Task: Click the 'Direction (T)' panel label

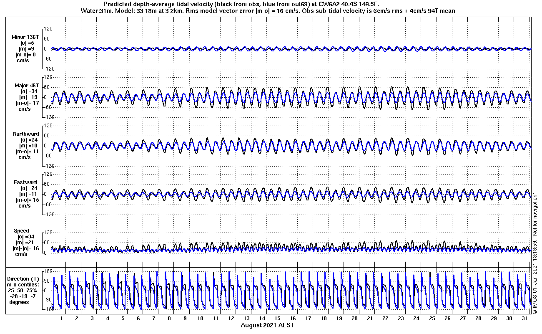Action: click(x=24, y=279)
